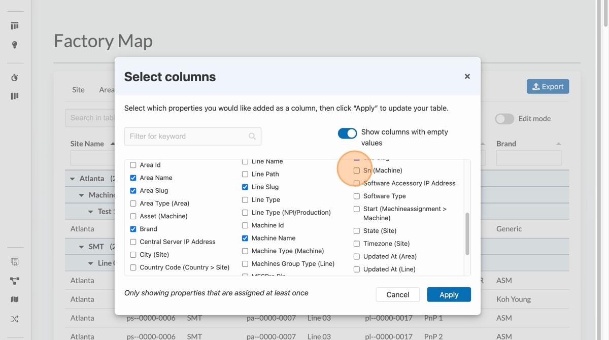This screenshot has width=609, height=340.
Task: Open the timer tool in the sidebar
Action: pos(14,77)
